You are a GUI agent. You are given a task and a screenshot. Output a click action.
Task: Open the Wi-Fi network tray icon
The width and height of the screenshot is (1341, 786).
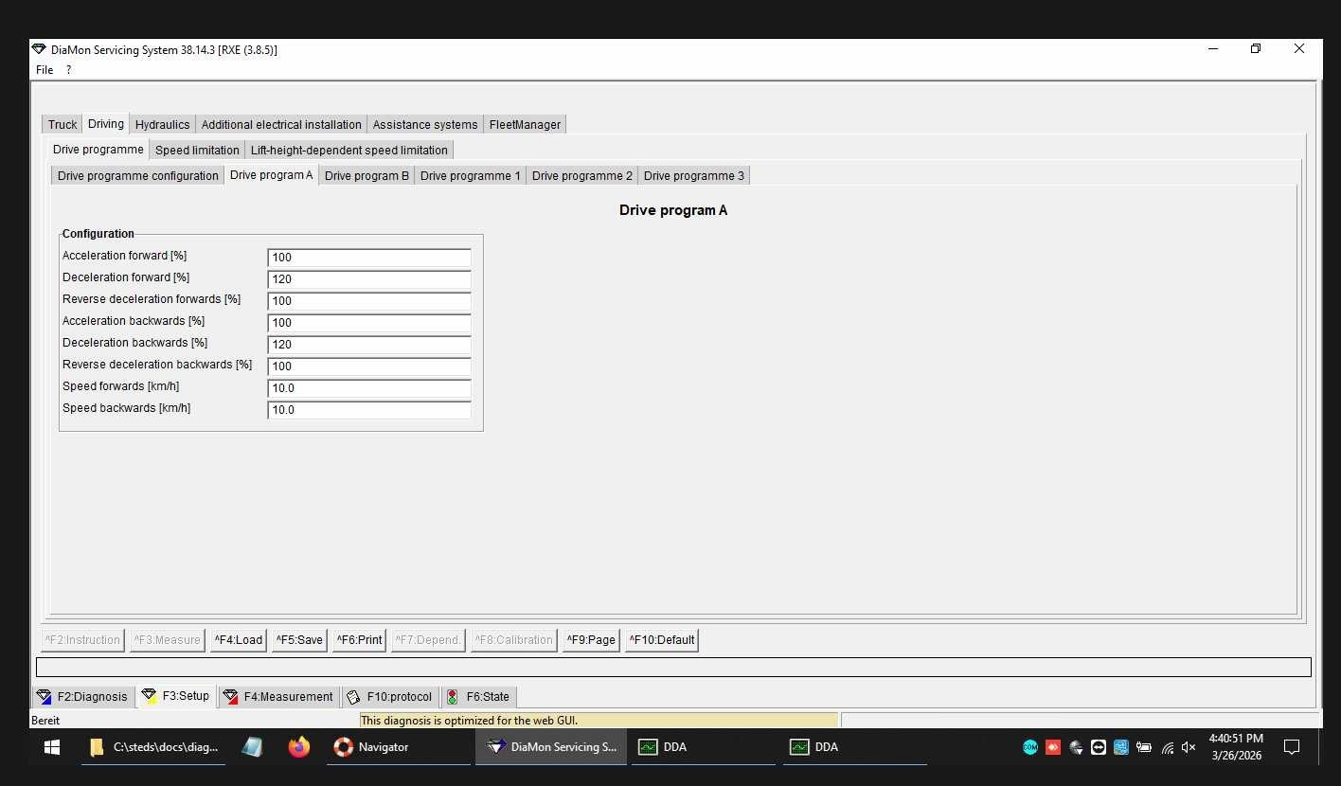point(1167,747)
